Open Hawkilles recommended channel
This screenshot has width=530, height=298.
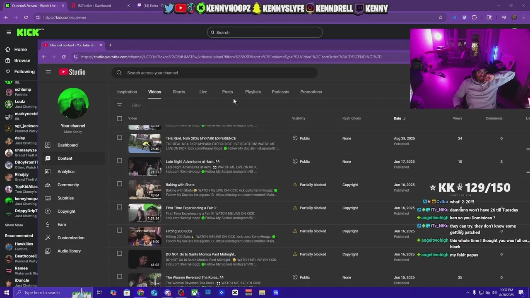20,246
